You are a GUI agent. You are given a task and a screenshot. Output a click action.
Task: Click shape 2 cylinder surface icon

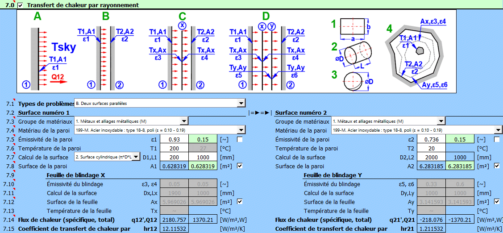(x=356, y=55)
